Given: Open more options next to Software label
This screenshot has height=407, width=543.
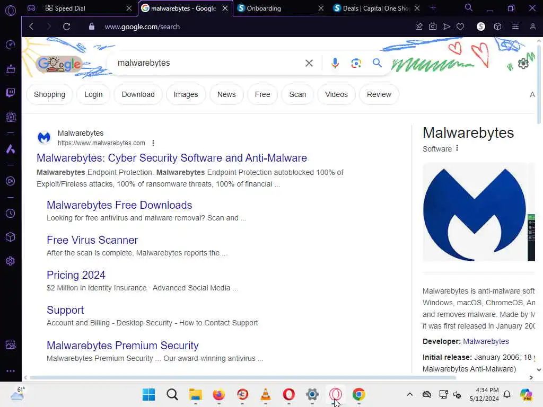Looking at the screenshot, I should (x=457, y=148).
